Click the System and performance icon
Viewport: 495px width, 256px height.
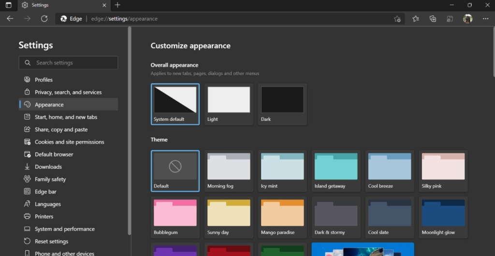[27, 229]
